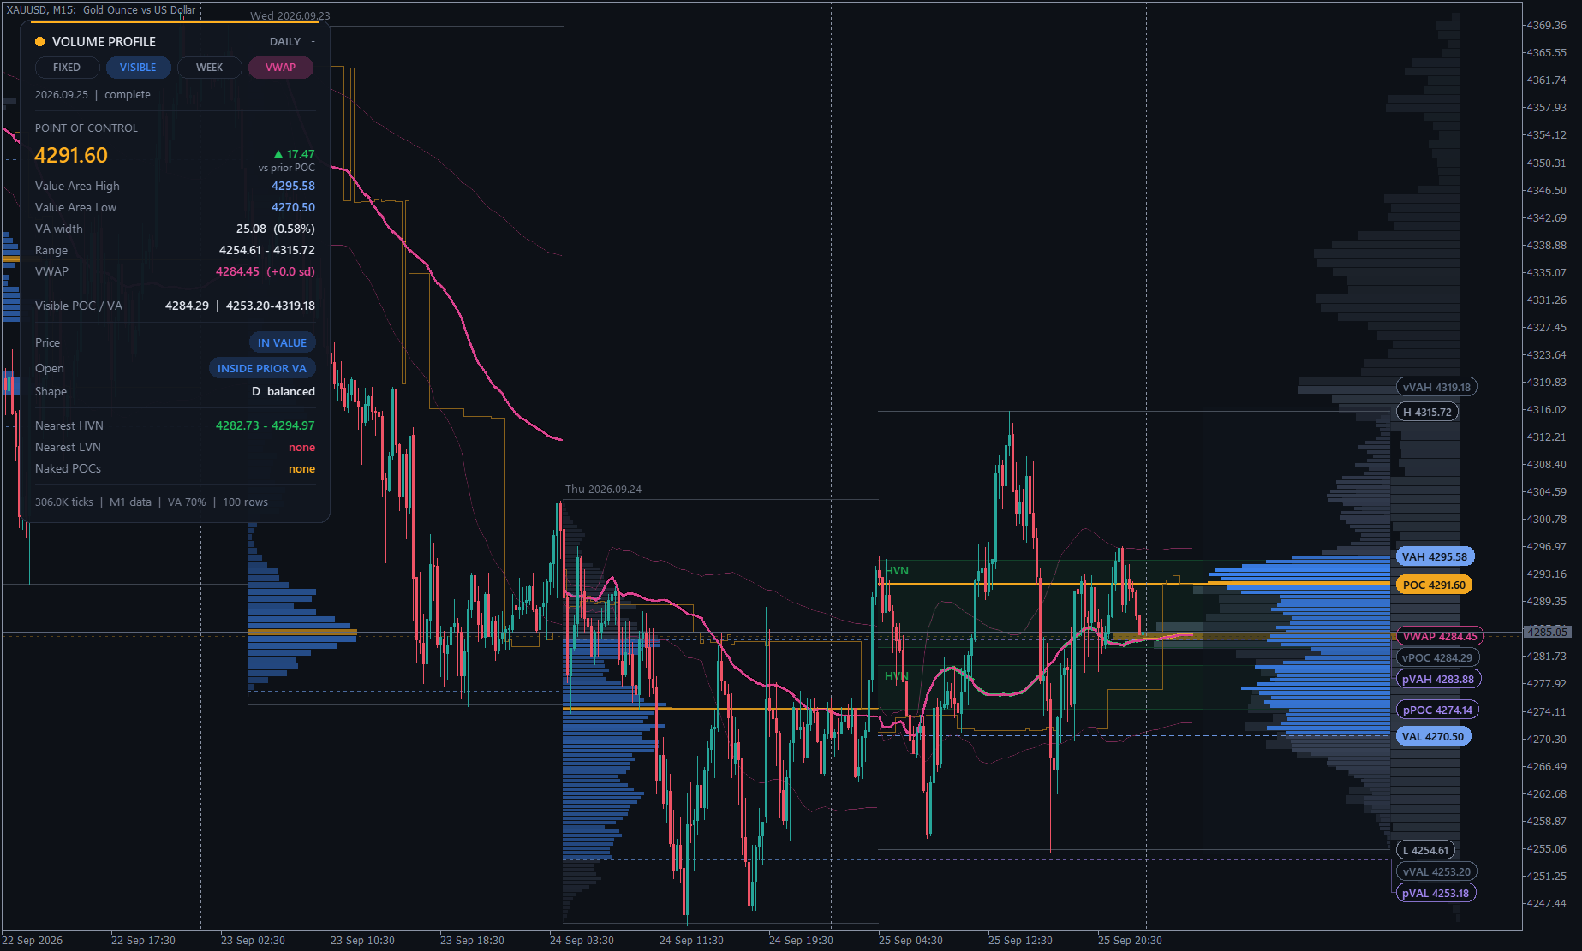1582x951 pixels.
Task: Click the vVAH 4319.18 label
Action: [x=1436, y=388]
